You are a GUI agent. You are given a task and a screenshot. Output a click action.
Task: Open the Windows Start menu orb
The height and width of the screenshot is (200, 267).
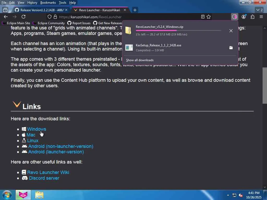point(7,195)
